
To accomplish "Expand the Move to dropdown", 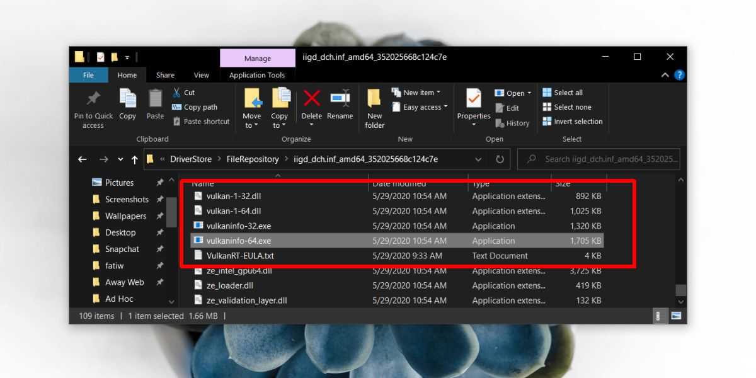I will (x=251, y=125).
